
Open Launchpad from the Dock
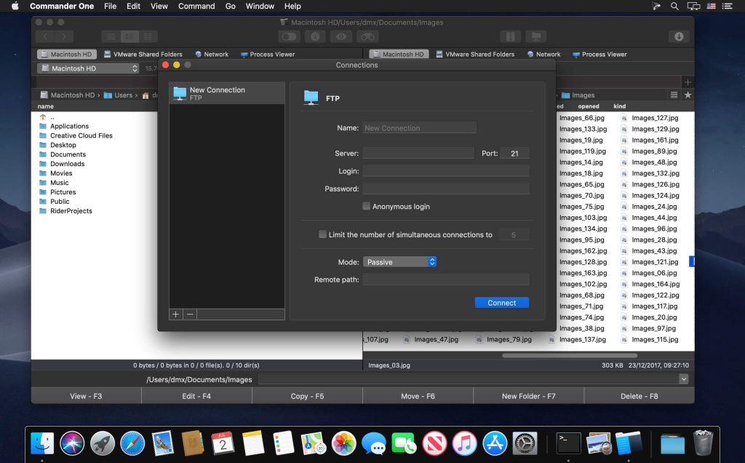tap(102, 443)
